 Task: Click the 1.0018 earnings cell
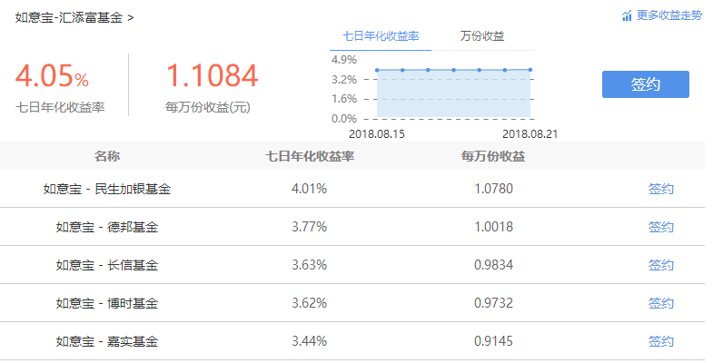click(494, 227)
